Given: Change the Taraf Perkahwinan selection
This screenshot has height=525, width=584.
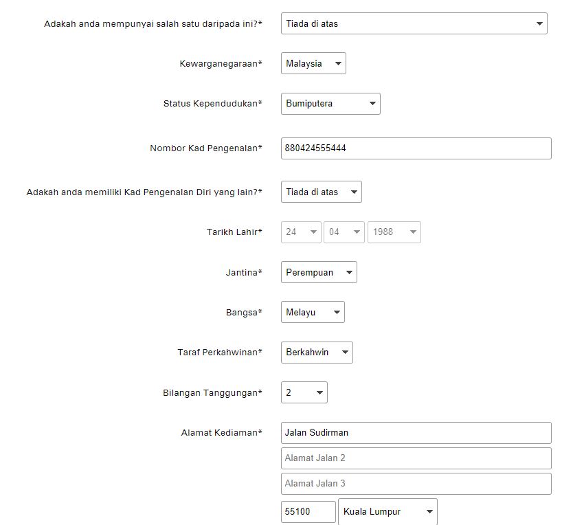Looking at the screenshot, I should pyautogui.click(x=316, y=352).
